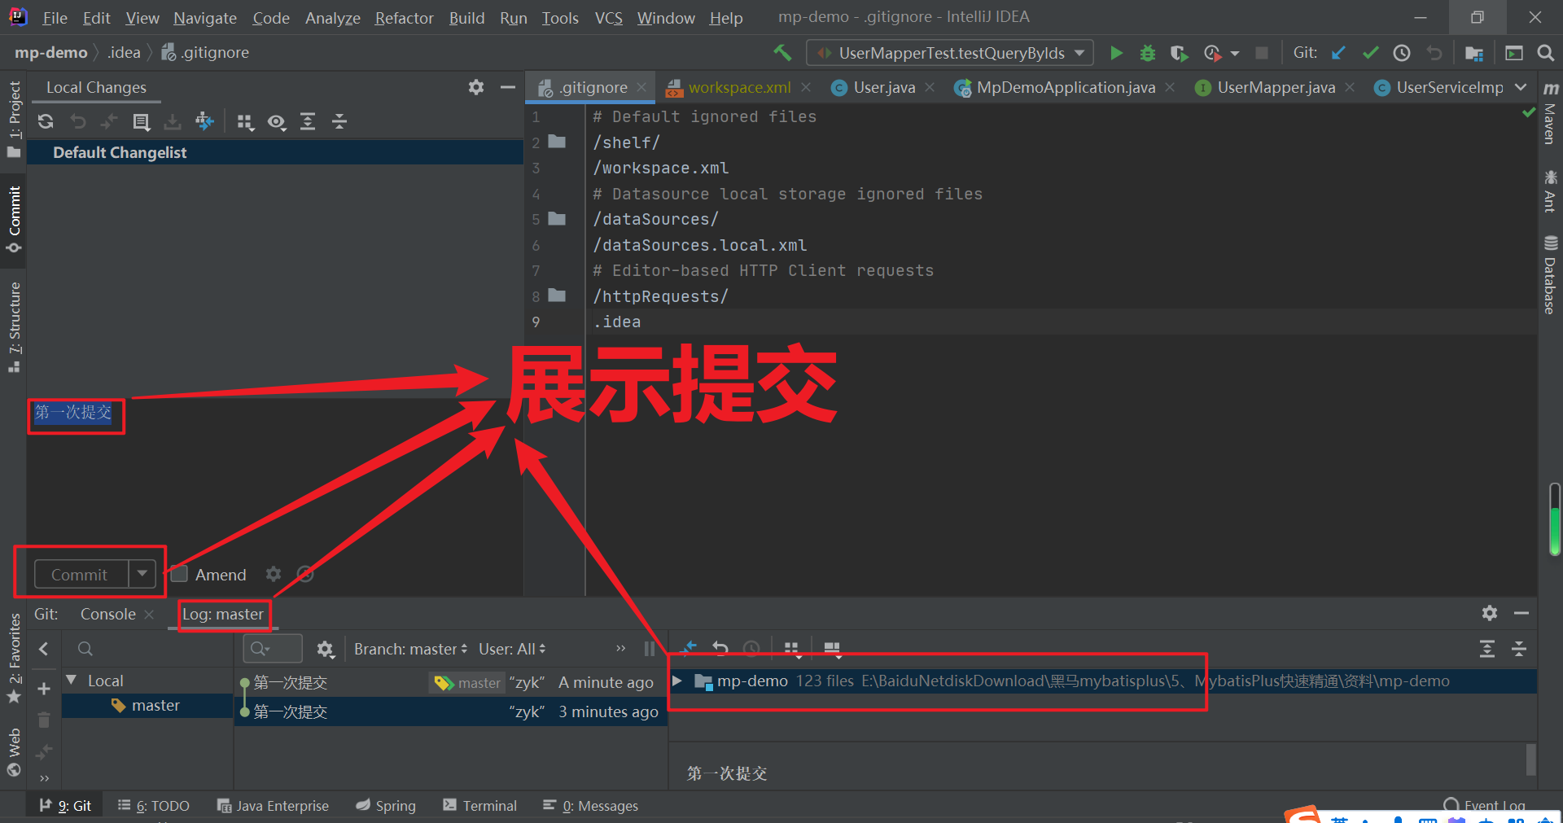Run UserMapperTest with green play icon
The image size is (1563, 823).
1116,53
